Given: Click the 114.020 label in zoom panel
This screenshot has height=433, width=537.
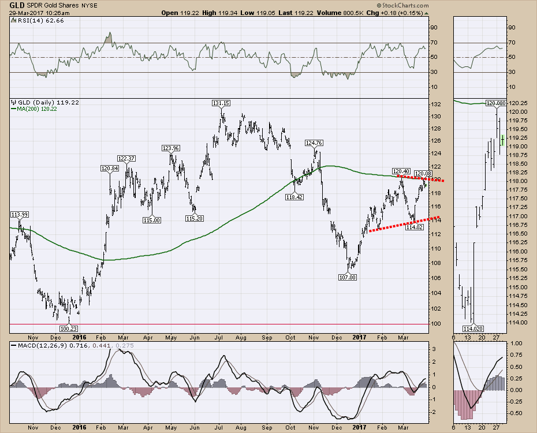Looking at the screenshot, I should pyautogui.click(x=473, y=329).
